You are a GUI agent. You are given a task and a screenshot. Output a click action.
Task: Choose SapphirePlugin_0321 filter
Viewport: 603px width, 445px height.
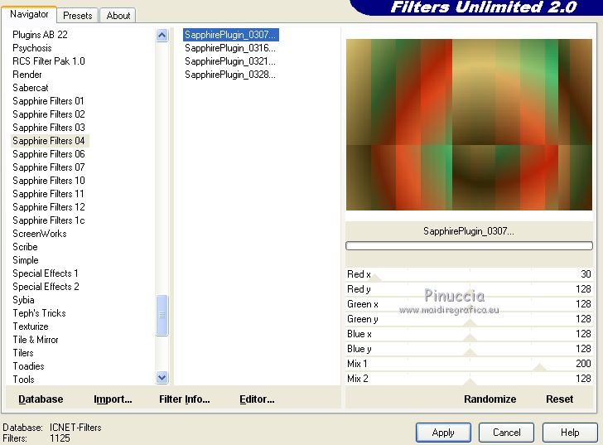click(x=230, y=61)
